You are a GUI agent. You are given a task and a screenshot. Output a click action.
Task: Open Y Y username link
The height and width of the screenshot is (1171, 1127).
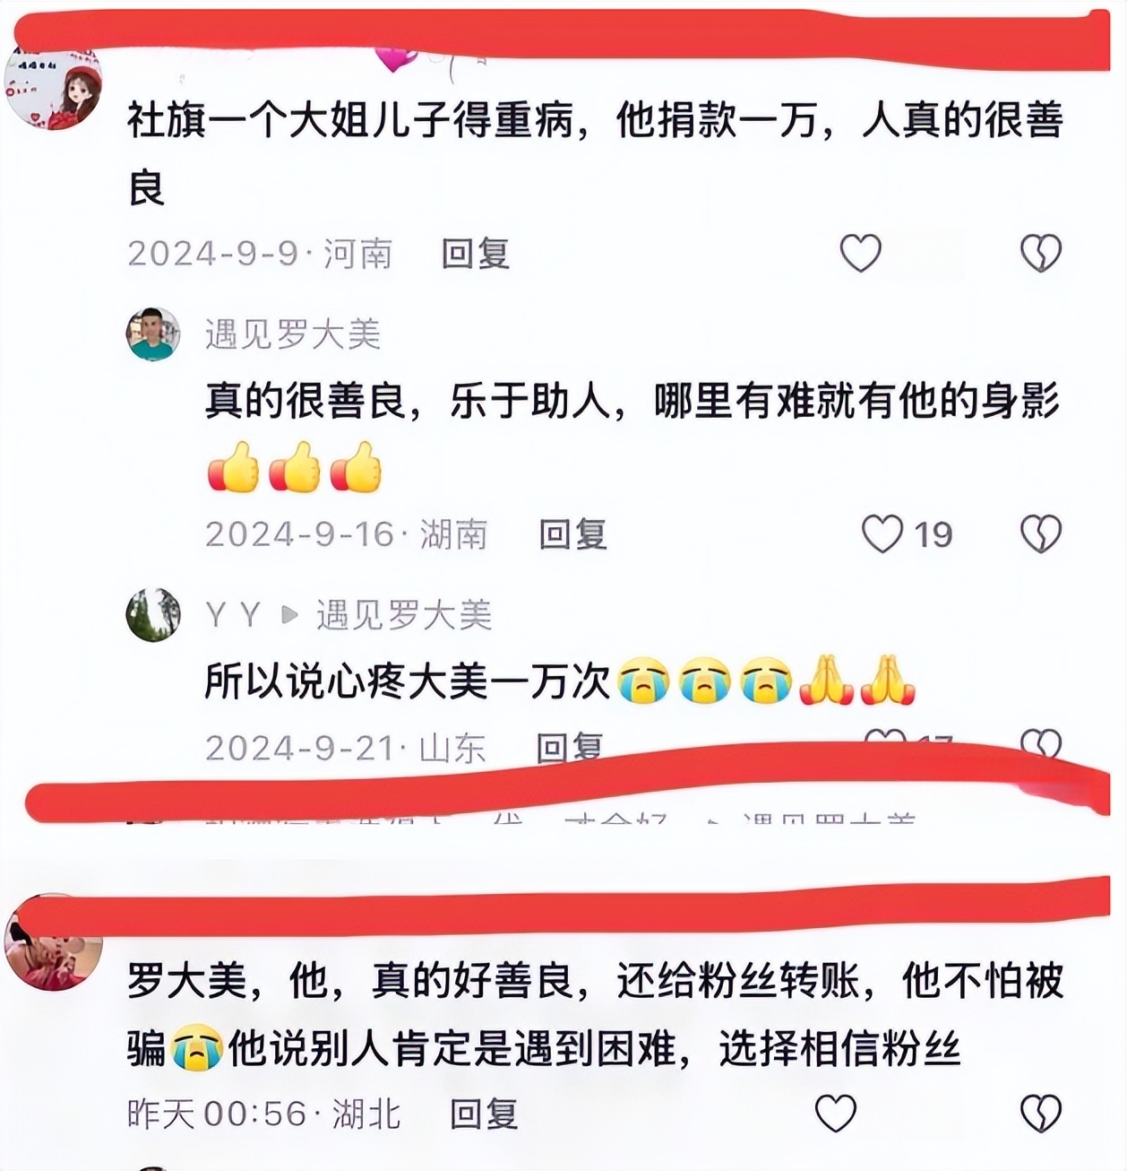(x=233, y=615)
